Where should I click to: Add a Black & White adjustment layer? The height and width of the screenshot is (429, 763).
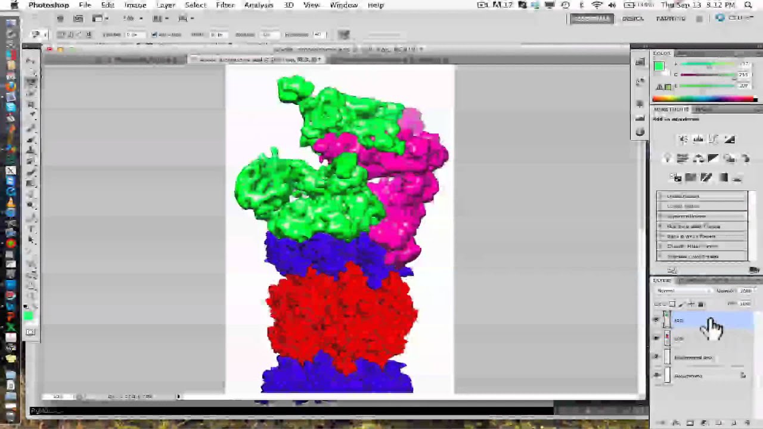point(713,158)
